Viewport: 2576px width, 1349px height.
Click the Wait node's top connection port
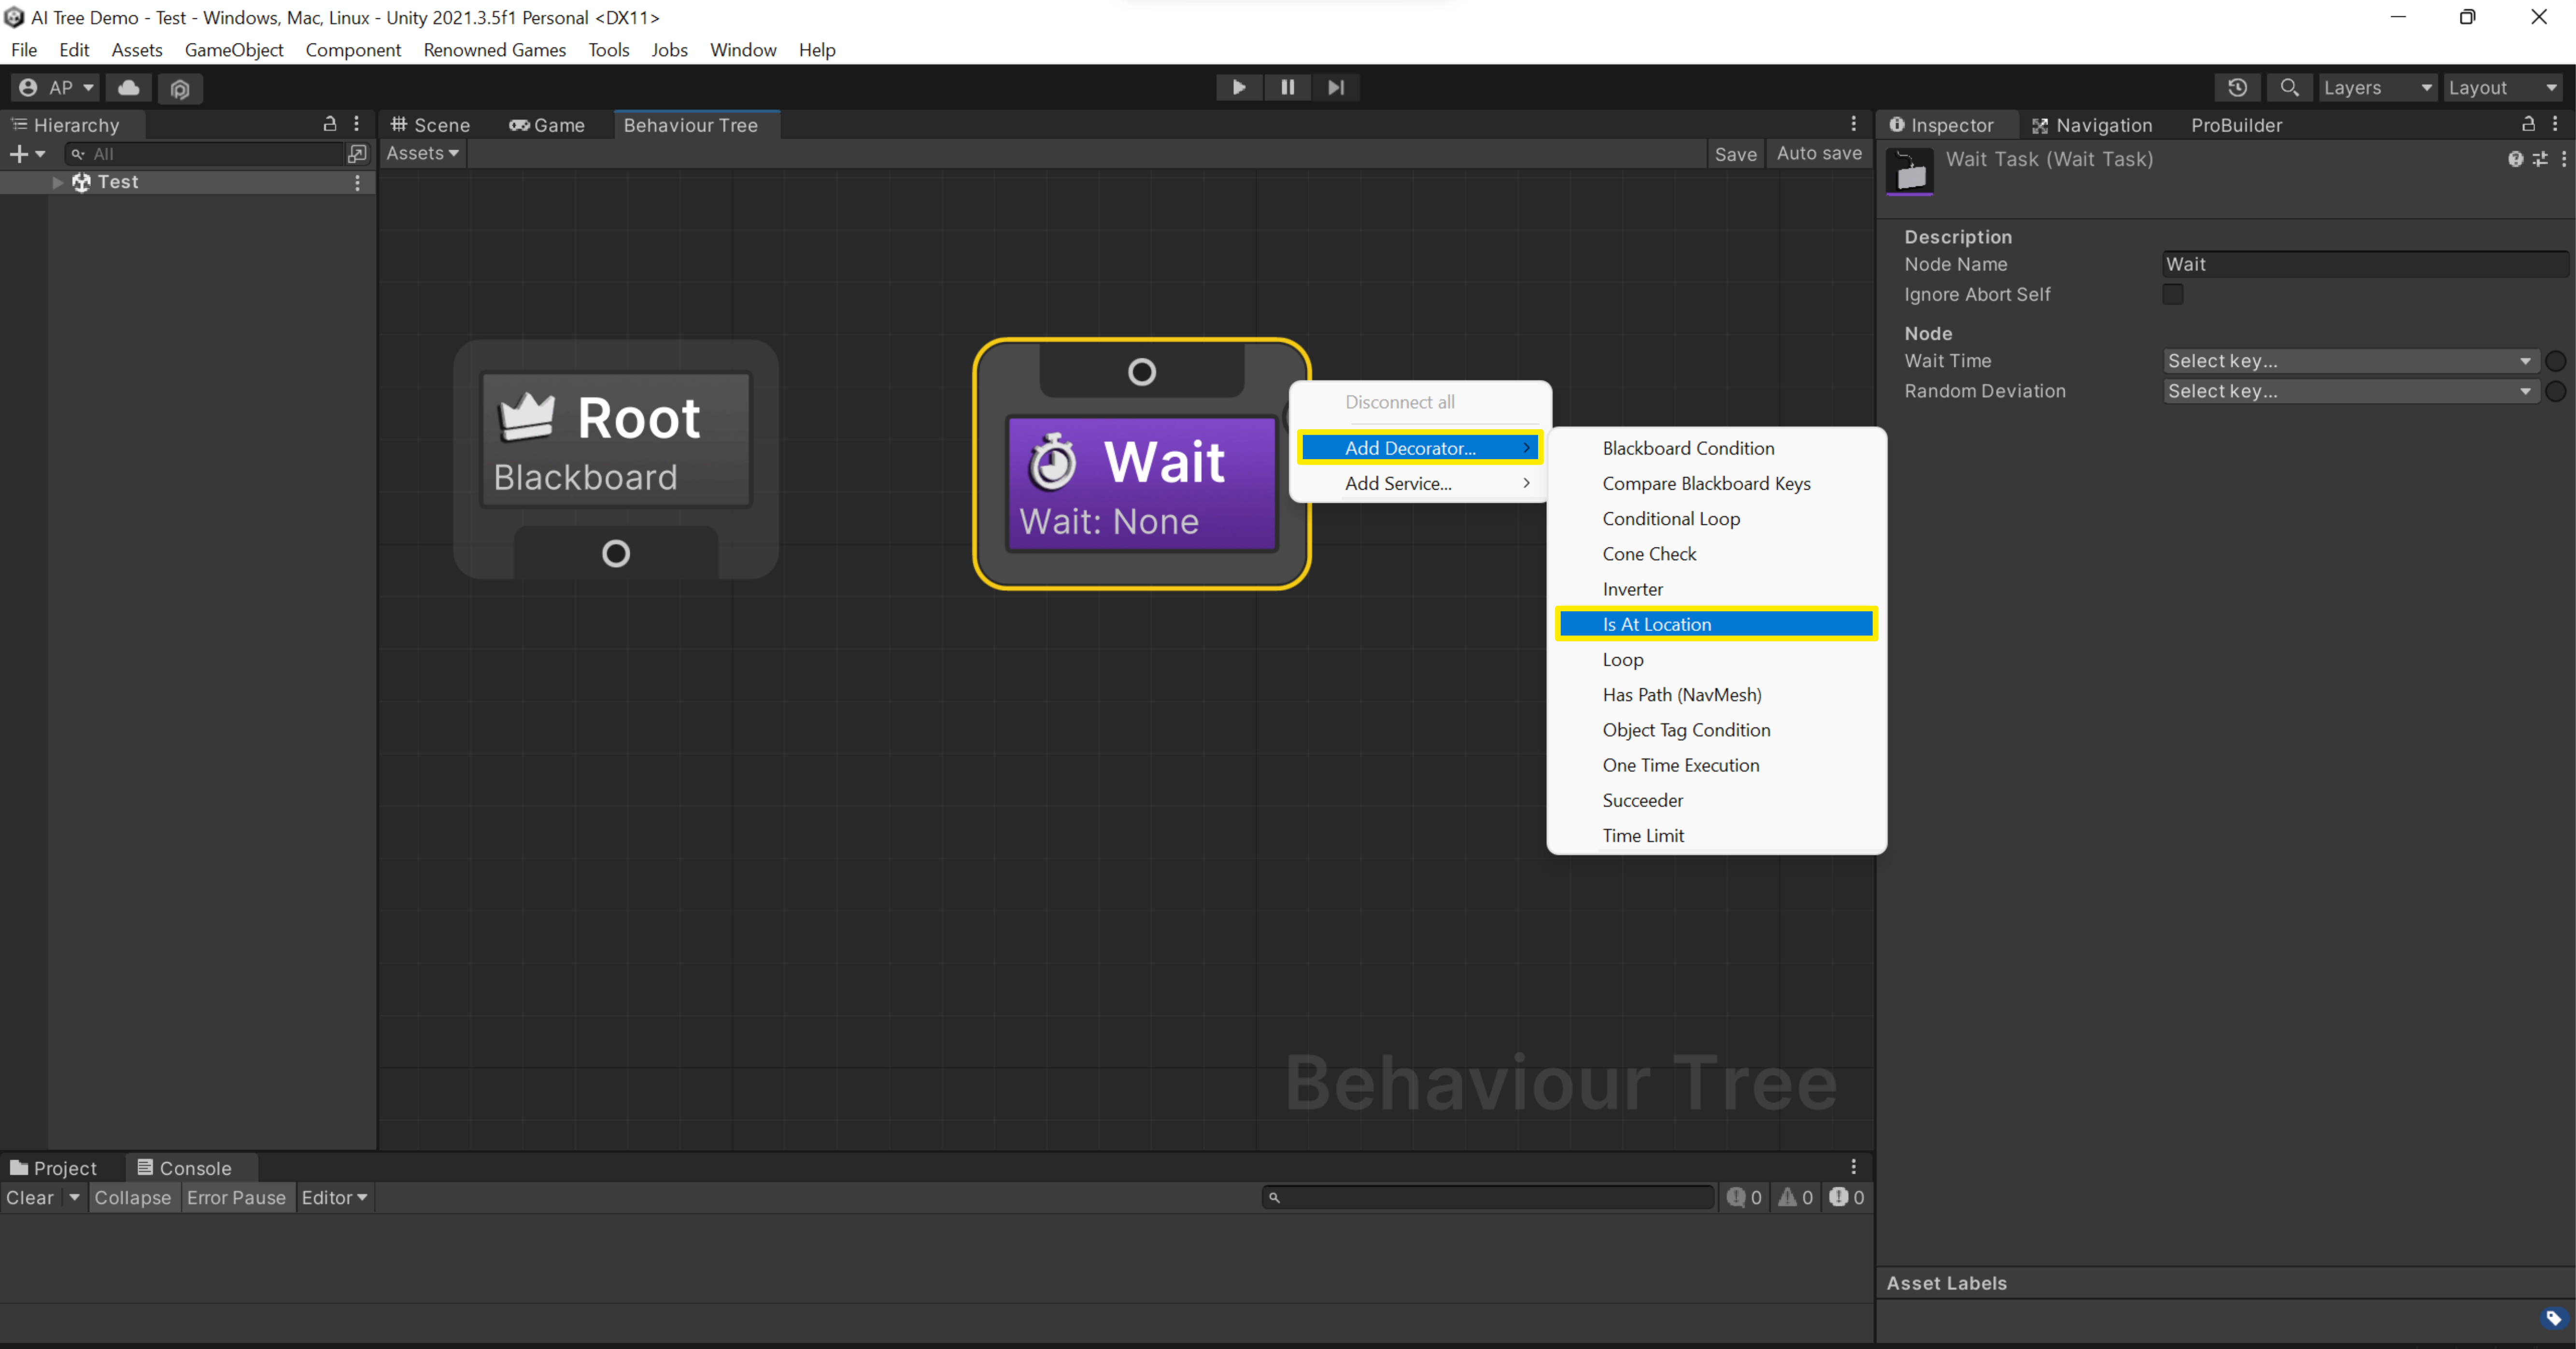tap(1141, 372)
